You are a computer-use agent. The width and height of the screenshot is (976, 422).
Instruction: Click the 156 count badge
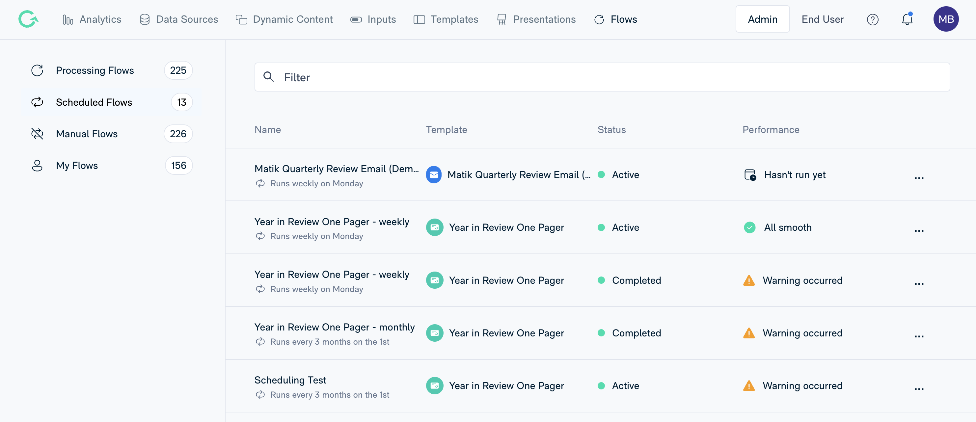pyautogui.click(x=178, y=166)
